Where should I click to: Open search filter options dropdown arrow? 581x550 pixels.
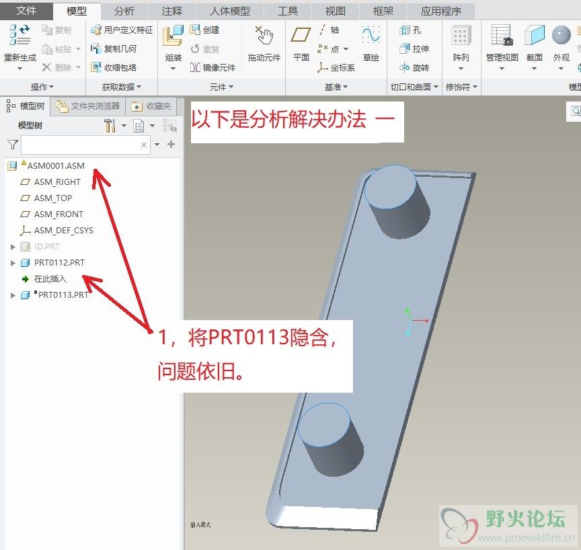pos(157,145)
